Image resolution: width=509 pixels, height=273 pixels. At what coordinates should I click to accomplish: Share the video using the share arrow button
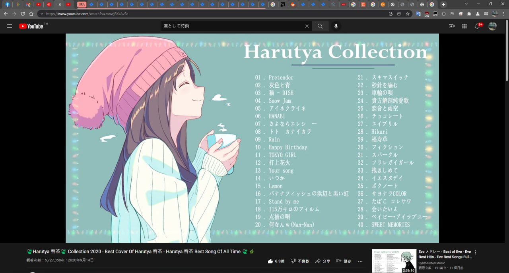tap(322, 261)
